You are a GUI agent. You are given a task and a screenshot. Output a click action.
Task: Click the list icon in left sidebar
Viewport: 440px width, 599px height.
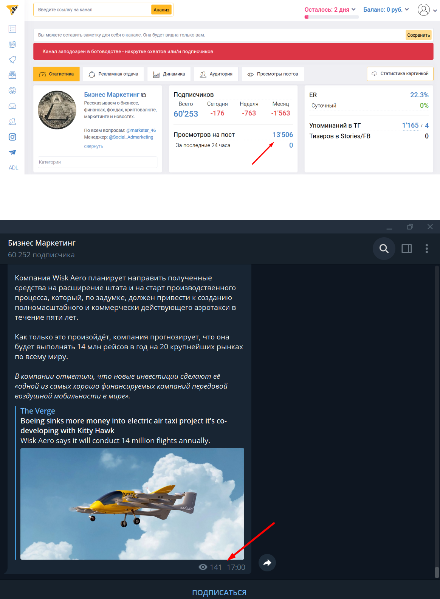12,29
